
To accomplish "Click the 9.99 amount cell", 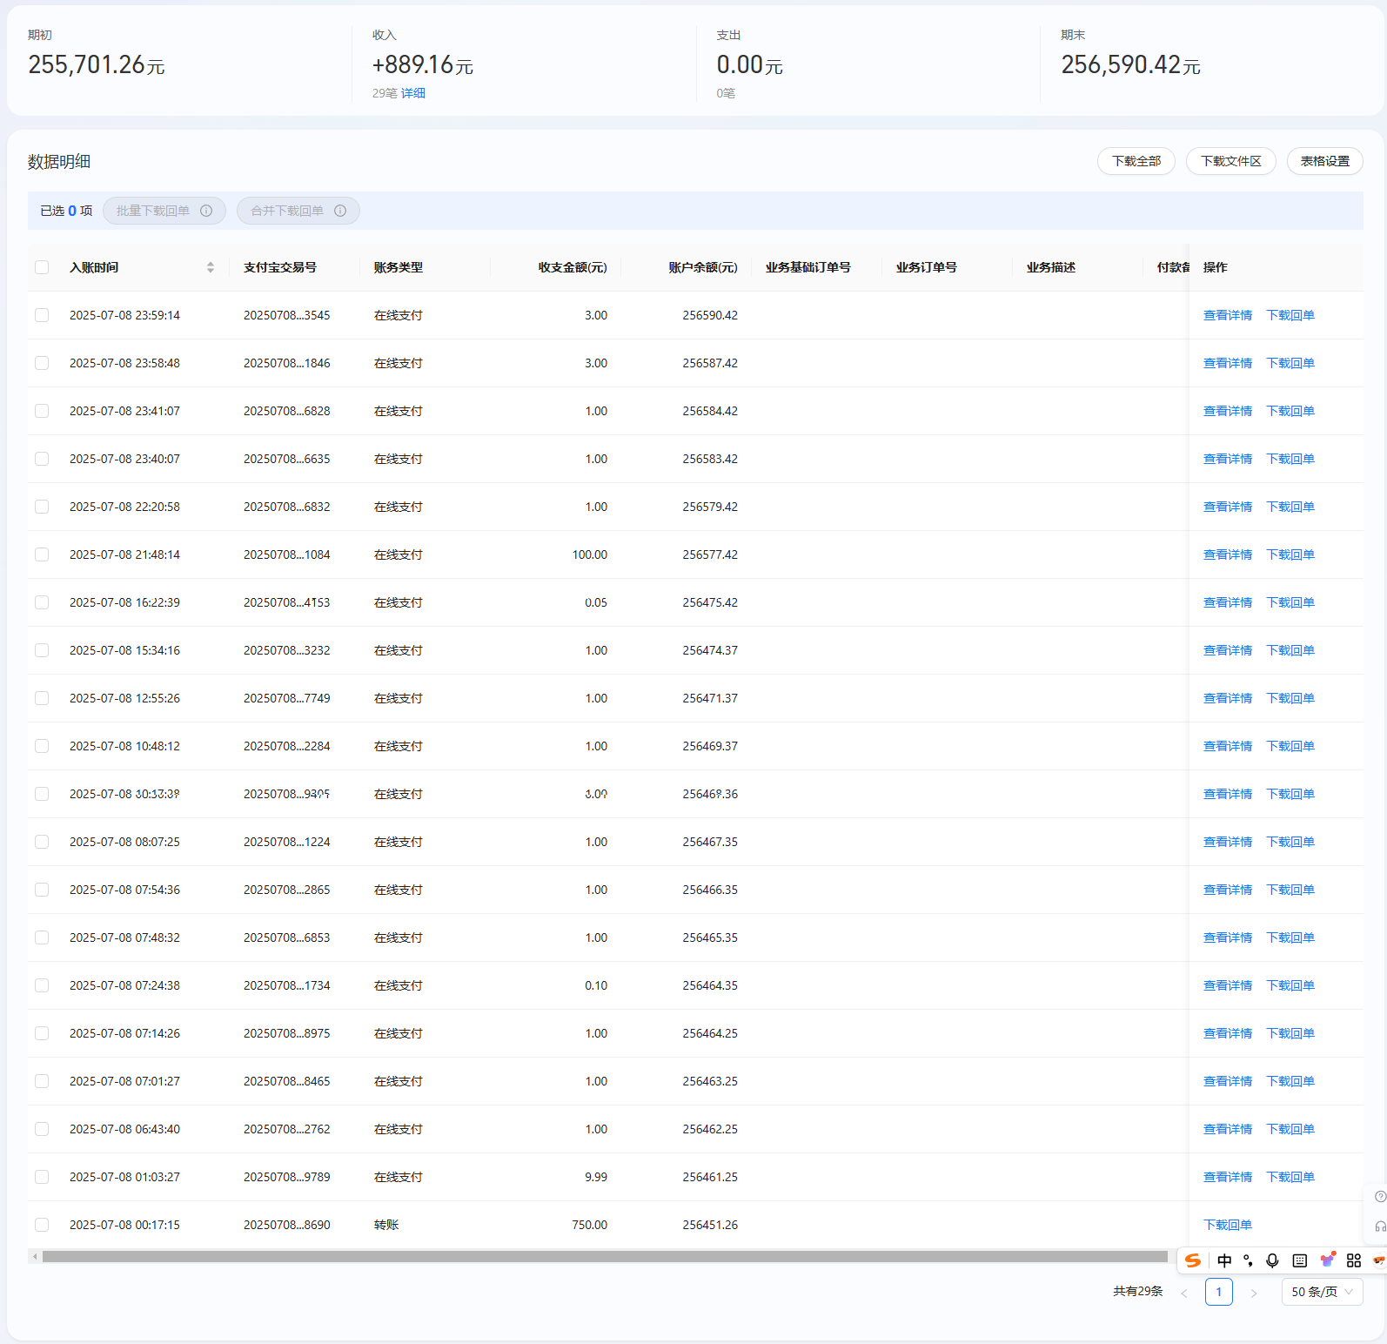I will point(596,1177).
